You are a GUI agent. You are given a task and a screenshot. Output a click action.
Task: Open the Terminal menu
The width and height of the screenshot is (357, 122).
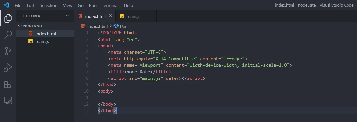pyautogui.click(x=110, y=5)
